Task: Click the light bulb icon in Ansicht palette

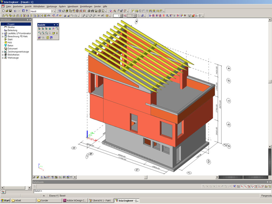Action: (57, 33)
